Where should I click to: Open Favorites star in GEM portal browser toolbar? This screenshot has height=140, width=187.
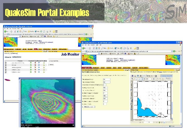[x=111, y=48]
